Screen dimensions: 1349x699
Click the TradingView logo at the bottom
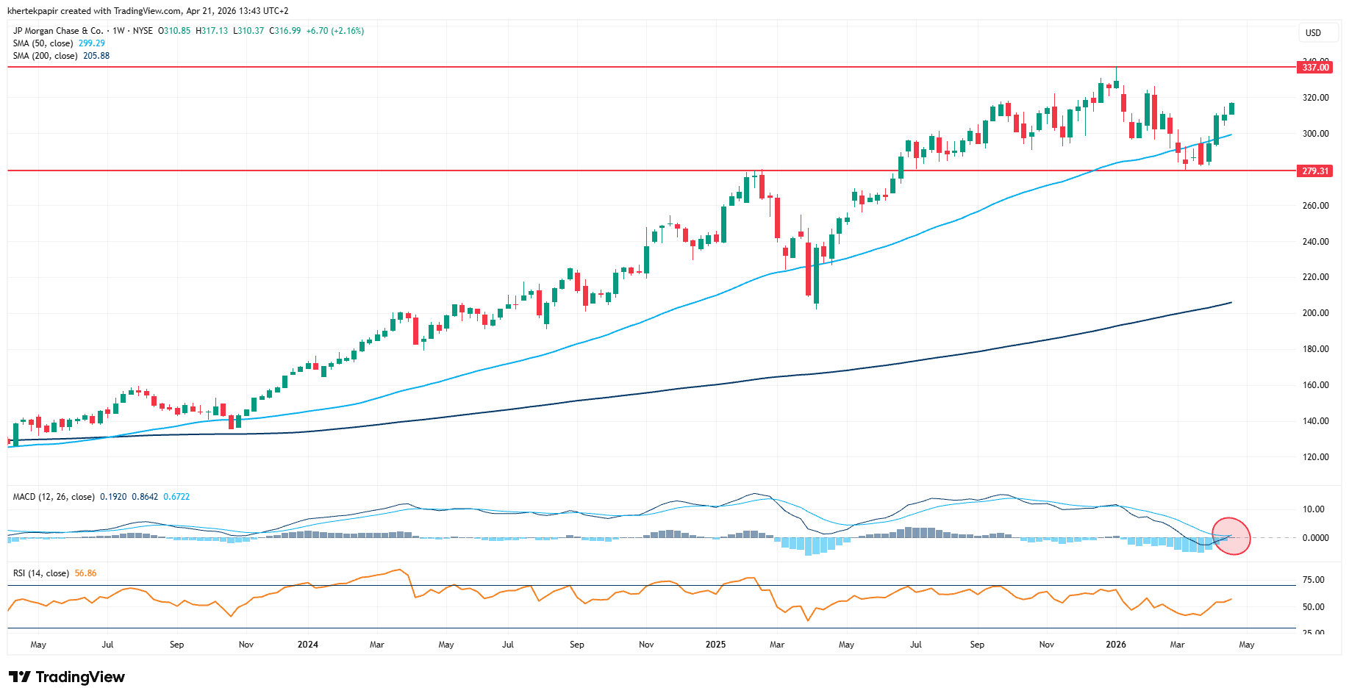coord(67,677)
